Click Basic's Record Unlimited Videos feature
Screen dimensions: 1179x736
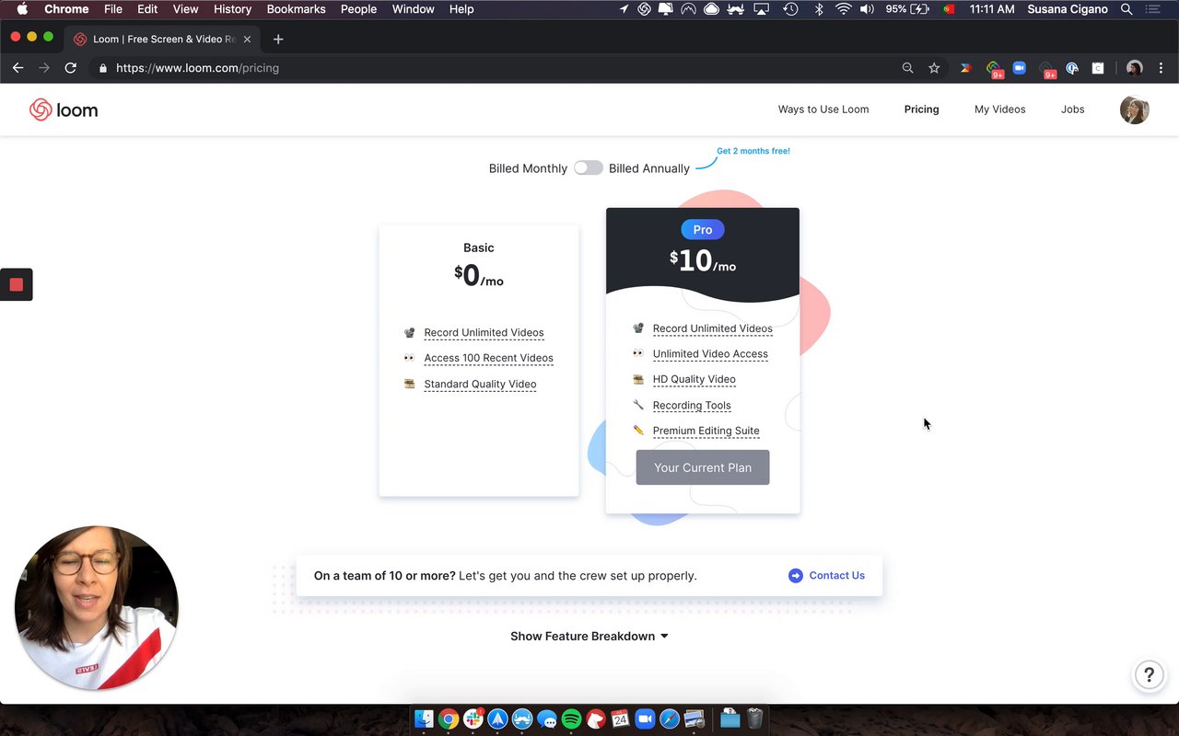pos(484,333)
